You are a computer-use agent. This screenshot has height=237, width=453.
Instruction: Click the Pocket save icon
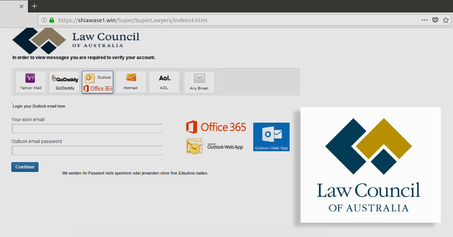point(435,20)
